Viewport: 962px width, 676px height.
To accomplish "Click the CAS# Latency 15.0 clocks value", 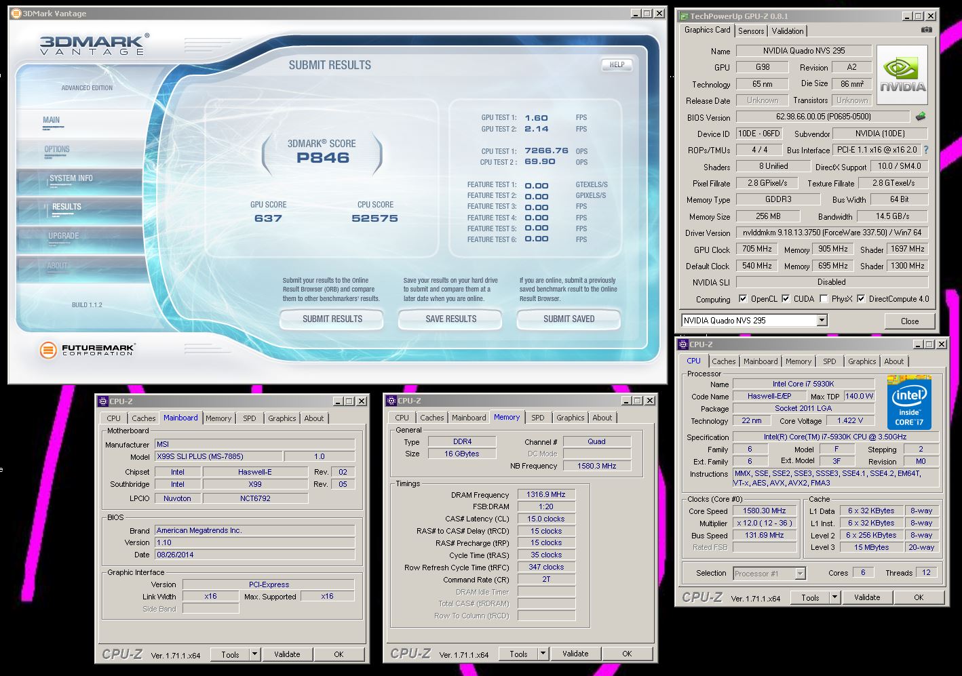I will tap(546, 519).
